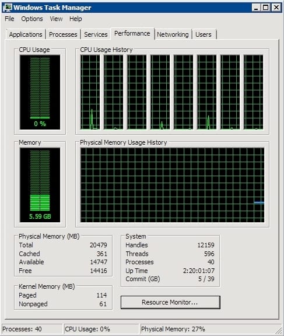The image size is (284, 336).
Task: Open the Help menu
Action: tap(76, 19)
